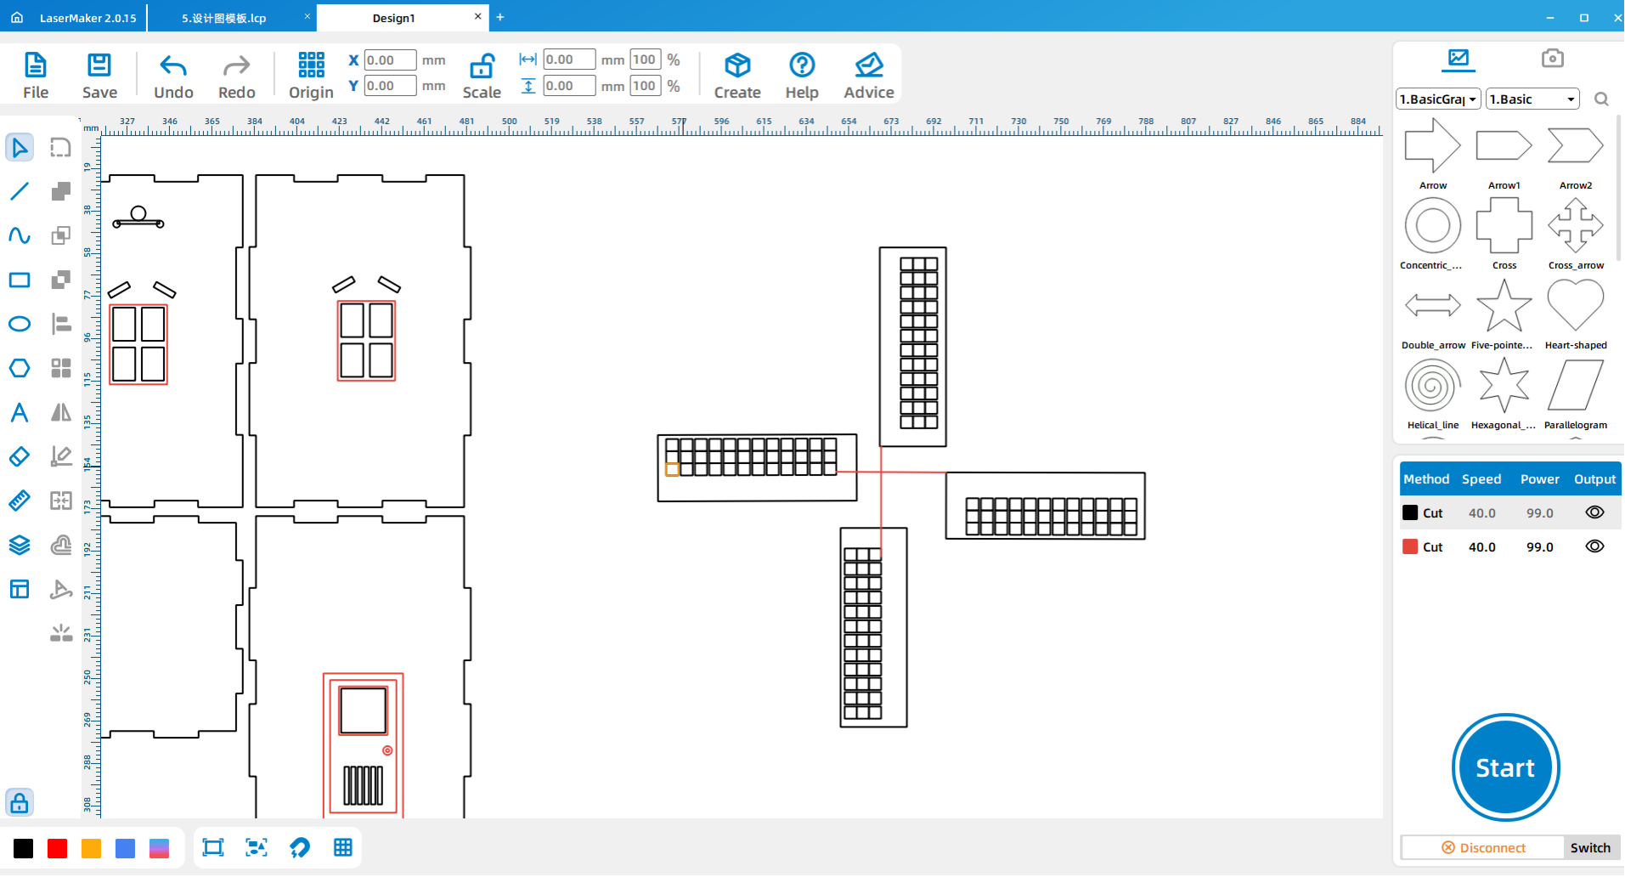Toggle the grid display icon
This screenshot has width=1625, height=877.
343,847
